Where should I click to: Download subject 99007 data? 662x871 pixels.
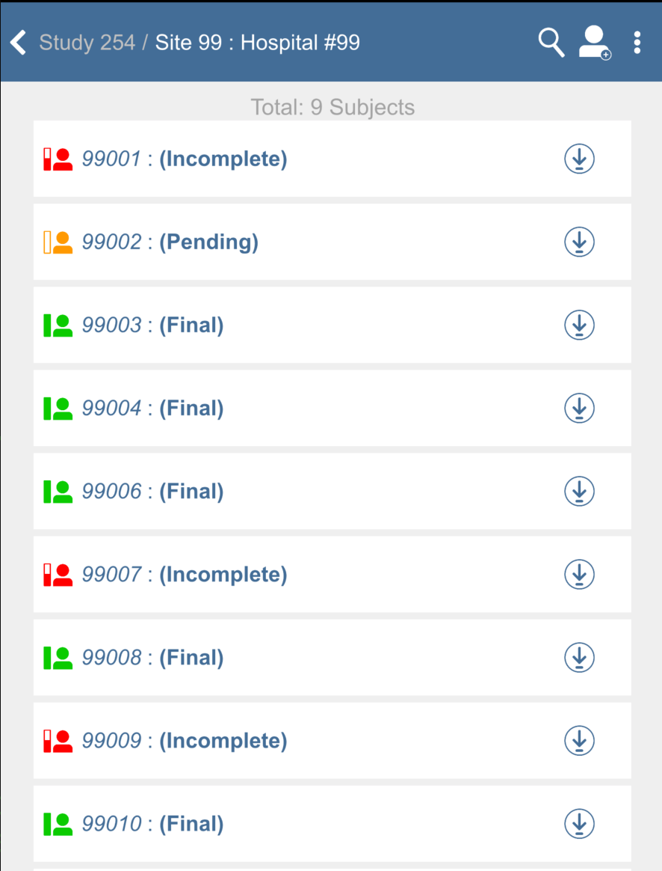point(579,574)
